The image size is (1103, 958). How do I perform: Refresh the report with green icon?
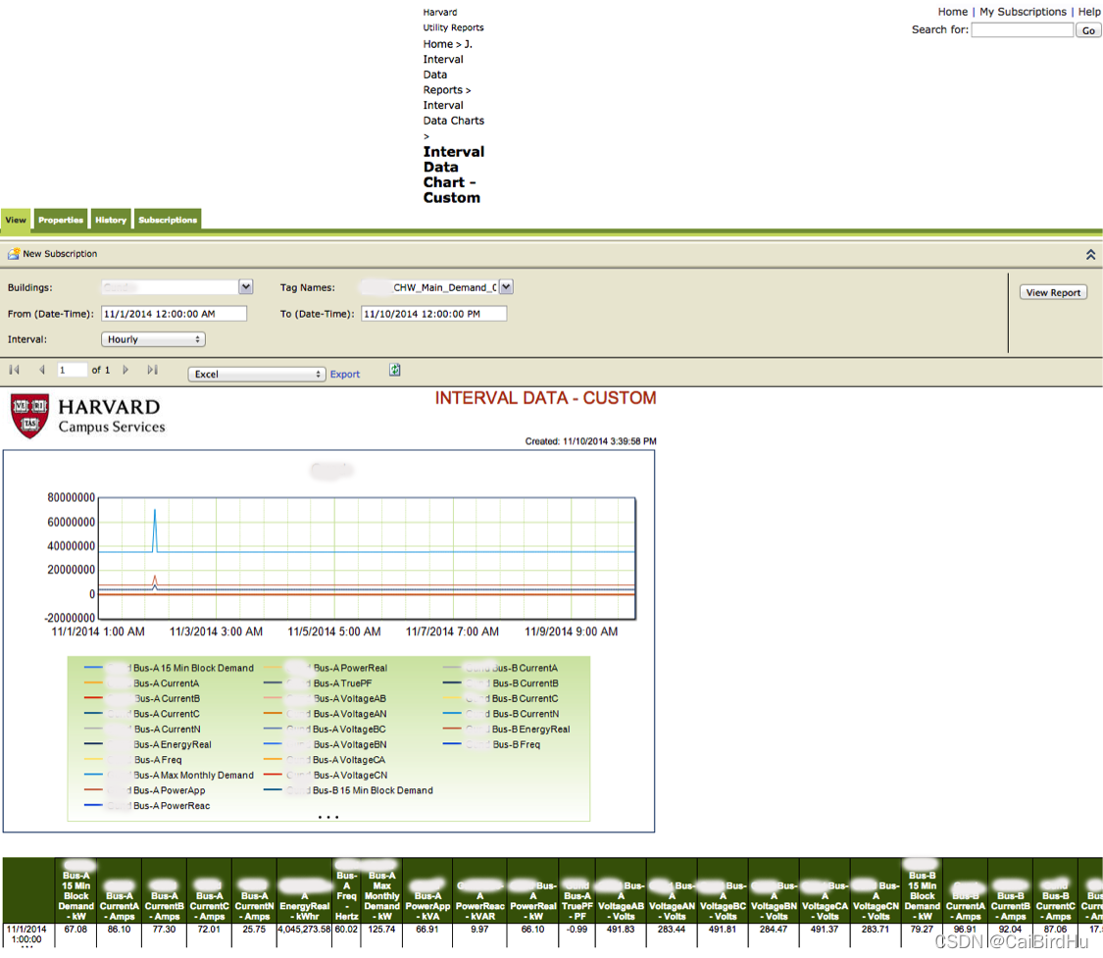[x=395, y=370]
